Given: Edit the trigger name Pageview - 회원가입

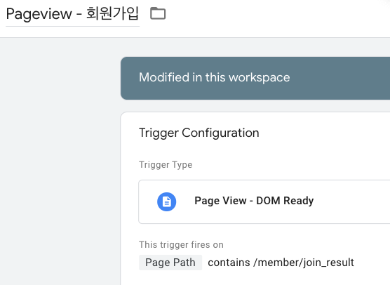Looking at the screenshot, I should tap(72, 14).
